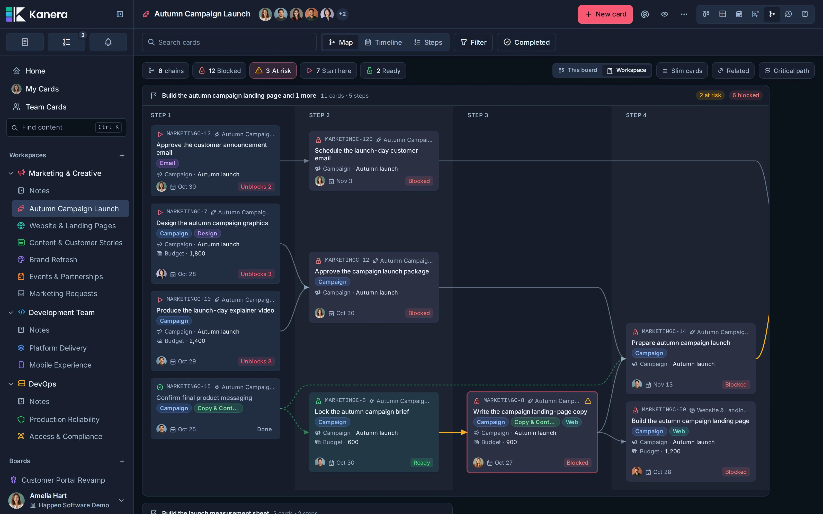Click the +2 additional members avatar

pos(342,14)
